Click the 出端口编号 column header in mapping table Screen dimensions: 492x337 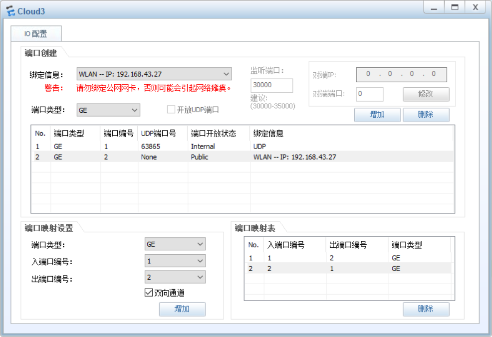tap(357, 245)
